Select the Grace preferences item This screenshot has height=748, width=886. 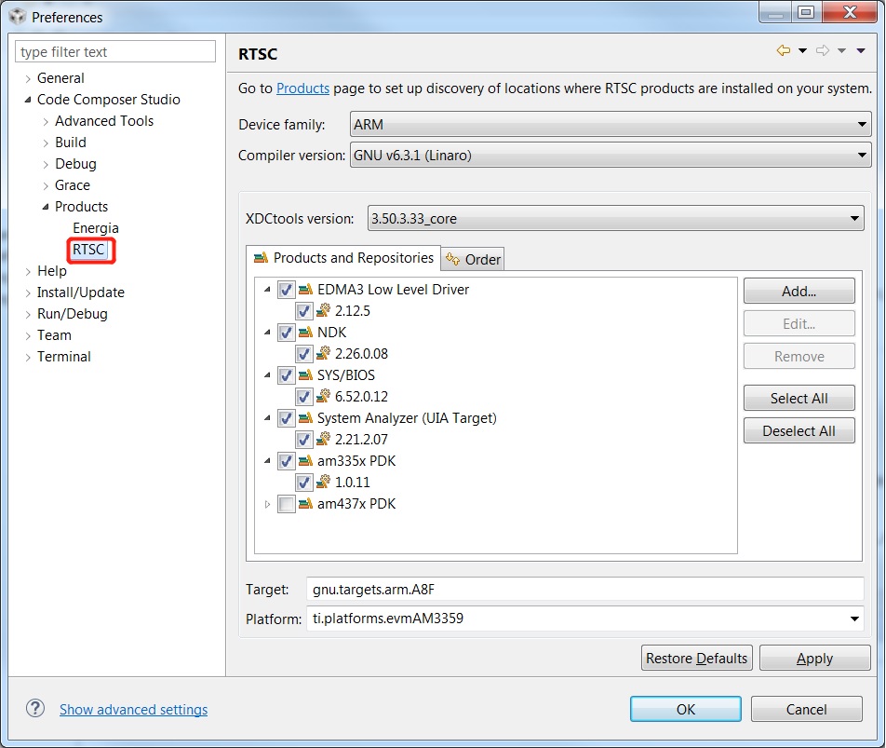click(x=73, y=185)
